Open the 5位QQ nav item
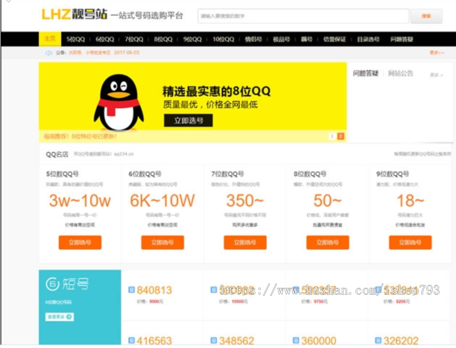This screenshot has width=456, height=348. (x=75, y=39)
